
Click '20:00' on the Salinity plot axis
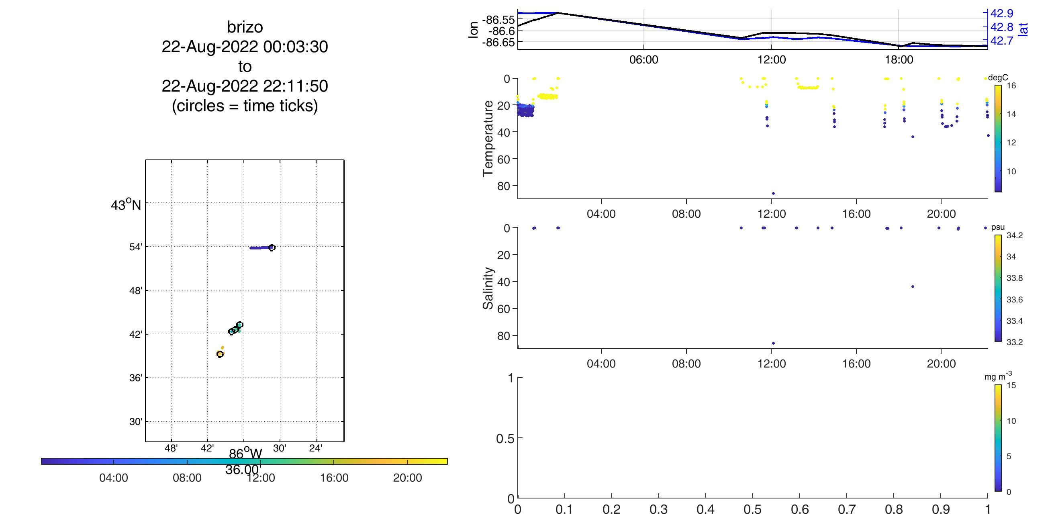tap(942, 364)
